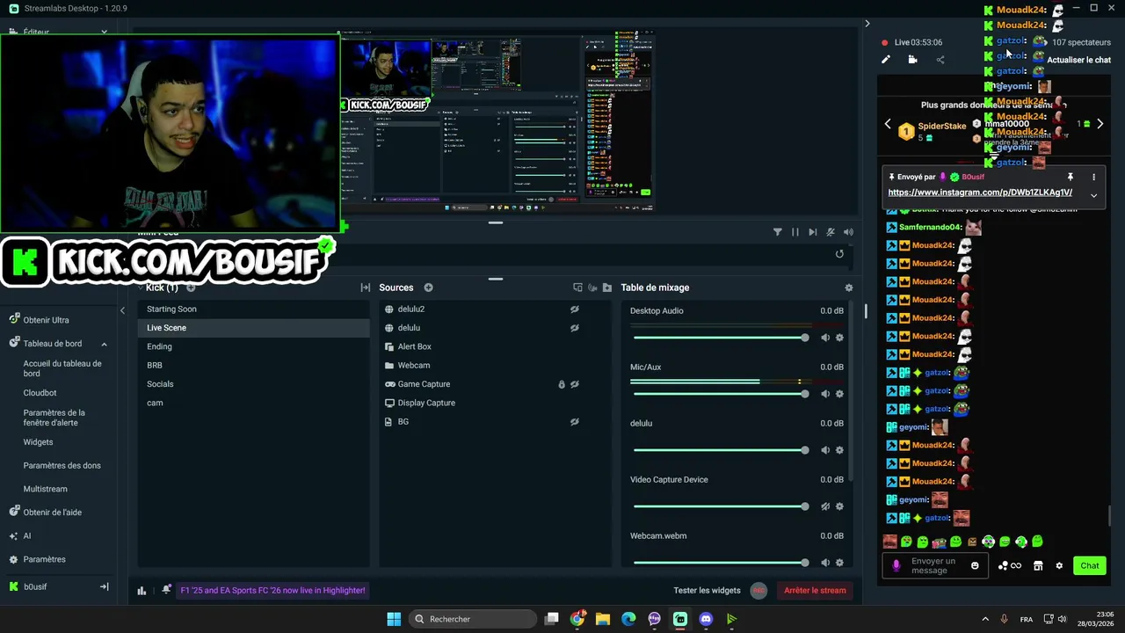Click the share icon in chat header
Screen dimensions: 1125x633
[940, 60]
